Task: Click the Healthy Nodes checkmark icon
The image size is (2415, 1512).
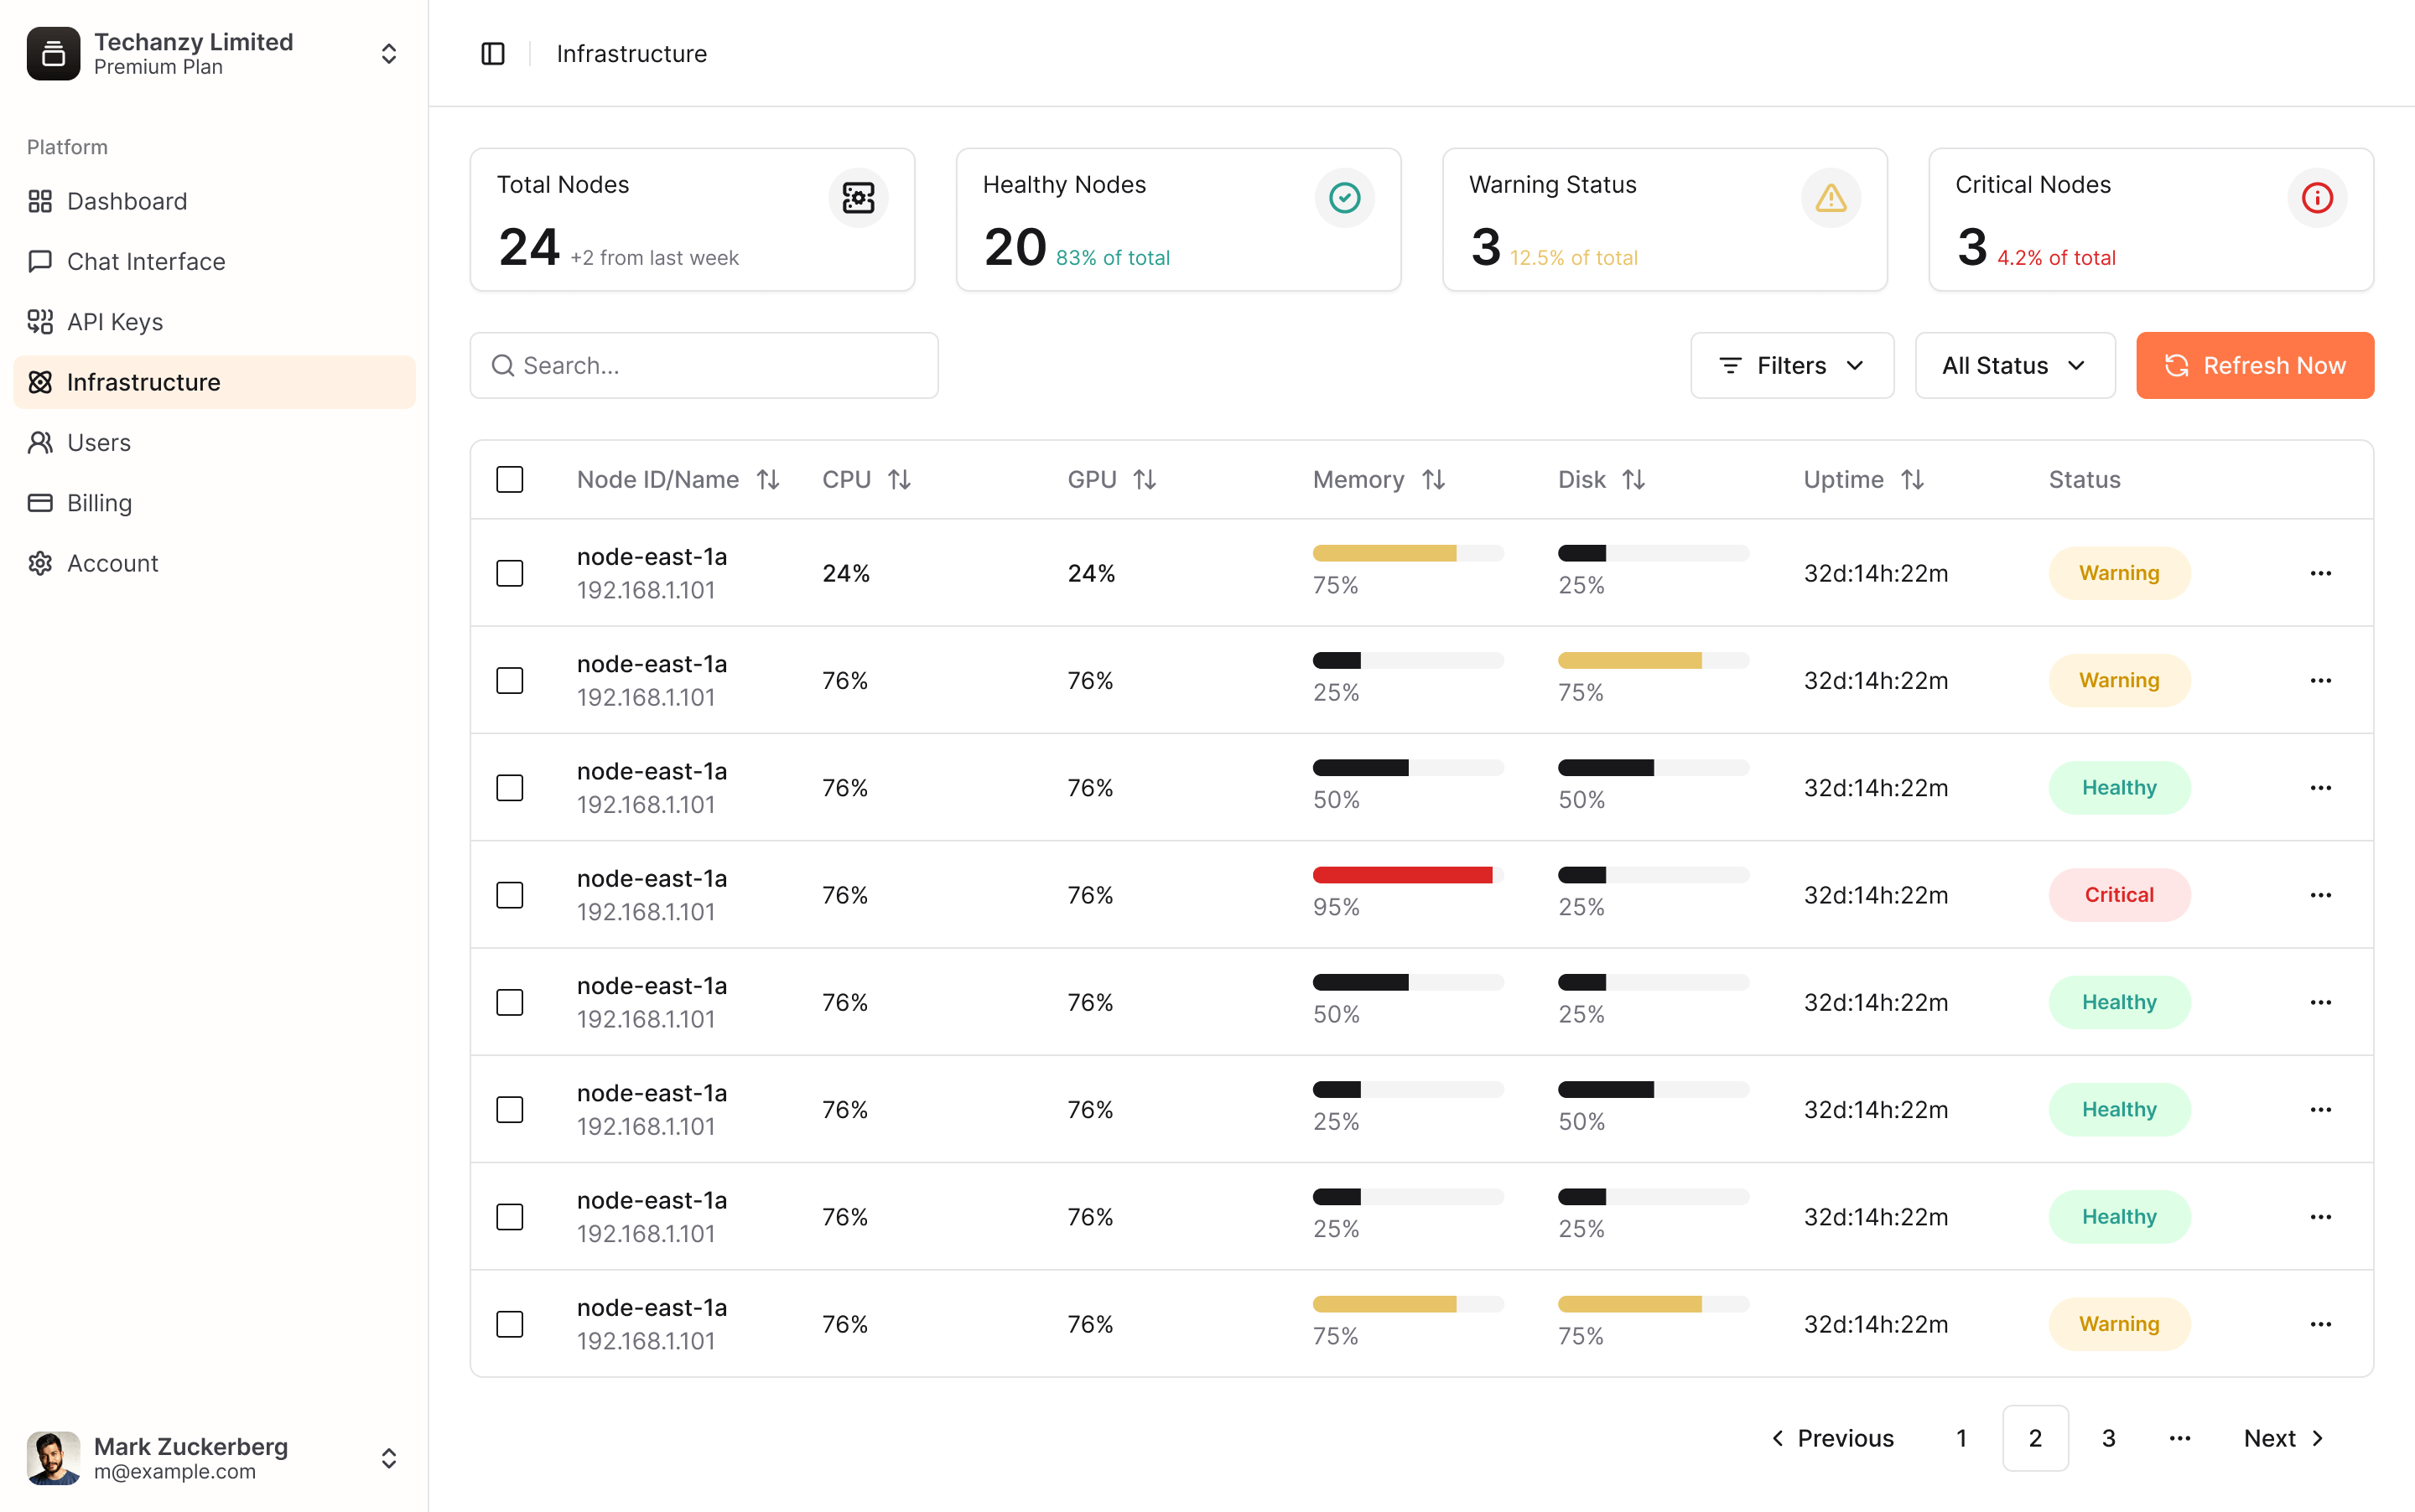Action: pyautogui.click(x=1343, y=198)
